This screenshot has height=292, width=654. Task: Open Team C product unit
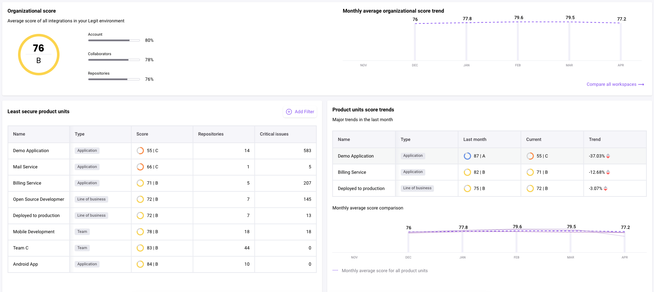(x=21, y=248)
